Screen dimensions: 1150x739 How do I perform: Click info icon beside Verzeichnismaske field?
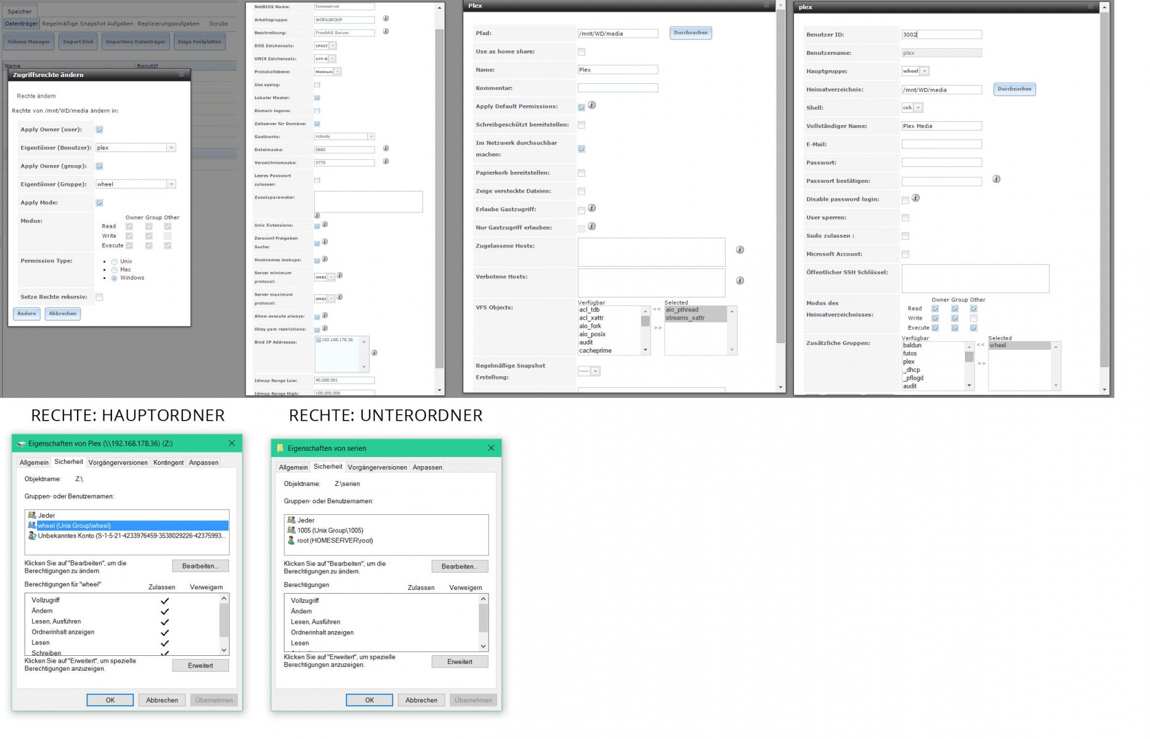click(x=386, y=161)
